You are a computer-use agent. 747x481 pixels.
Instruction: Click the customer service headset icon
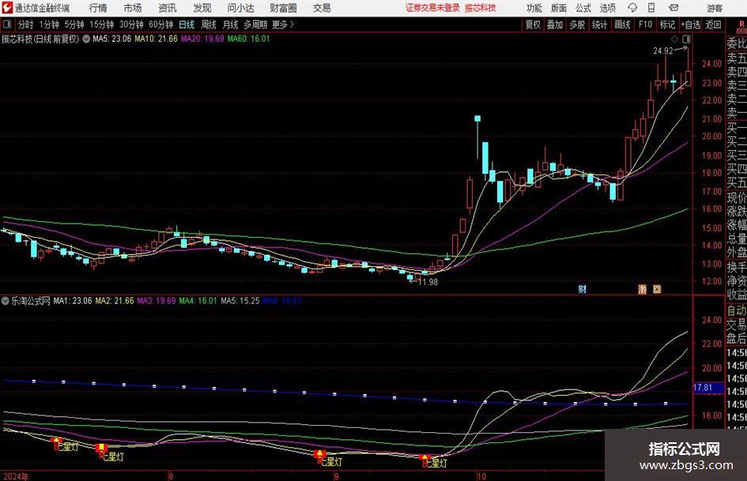pyautogui.click(x=632, y=8)
